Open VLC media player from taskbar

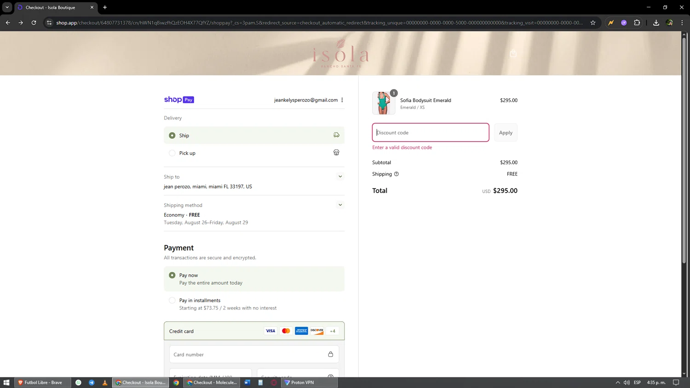click(105, 382)
